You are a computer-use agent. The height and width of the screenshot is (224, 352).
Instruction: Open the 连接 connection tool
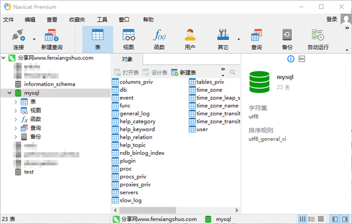(18, 39)
